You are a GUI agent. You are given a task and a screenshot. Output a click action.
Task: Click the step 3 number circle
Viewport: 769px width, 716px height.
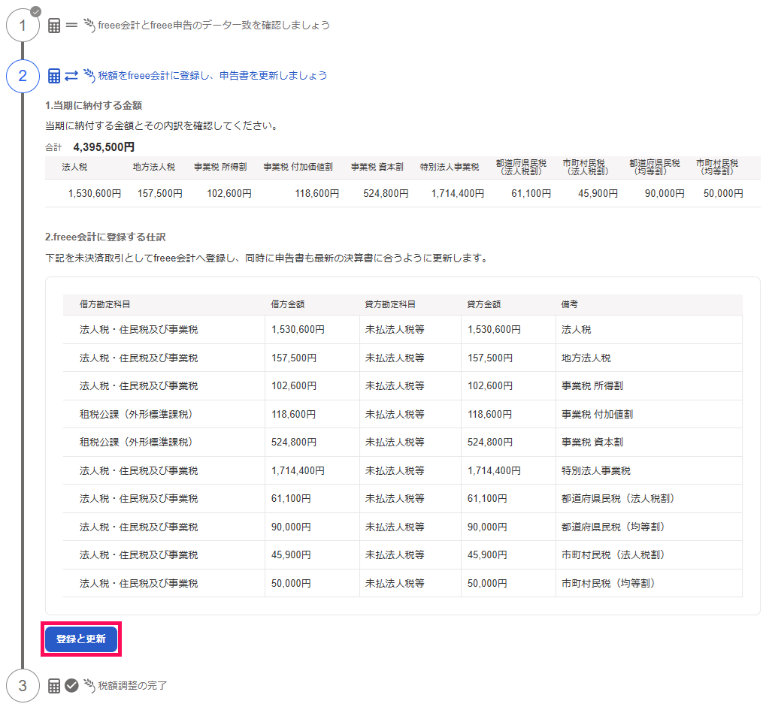point(23,686)
